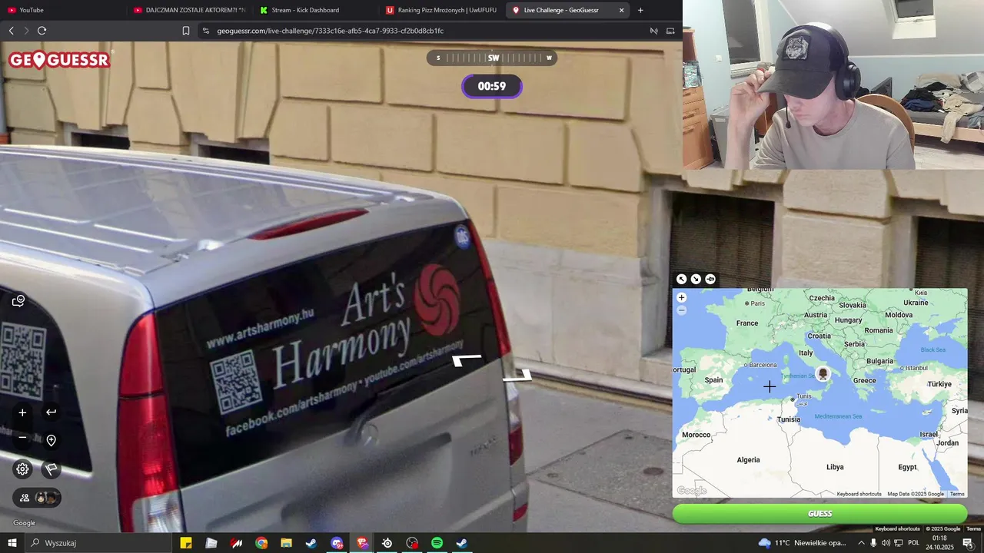The height and width of the screenshot is (553, 984).
Task: Go back to the previous page
Action: [x=11, y=31]
